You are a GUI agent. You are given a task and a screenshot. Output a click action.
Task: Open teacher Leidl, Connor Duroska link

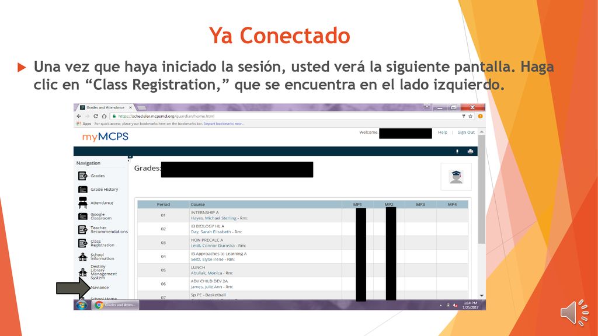click(213, 246)
